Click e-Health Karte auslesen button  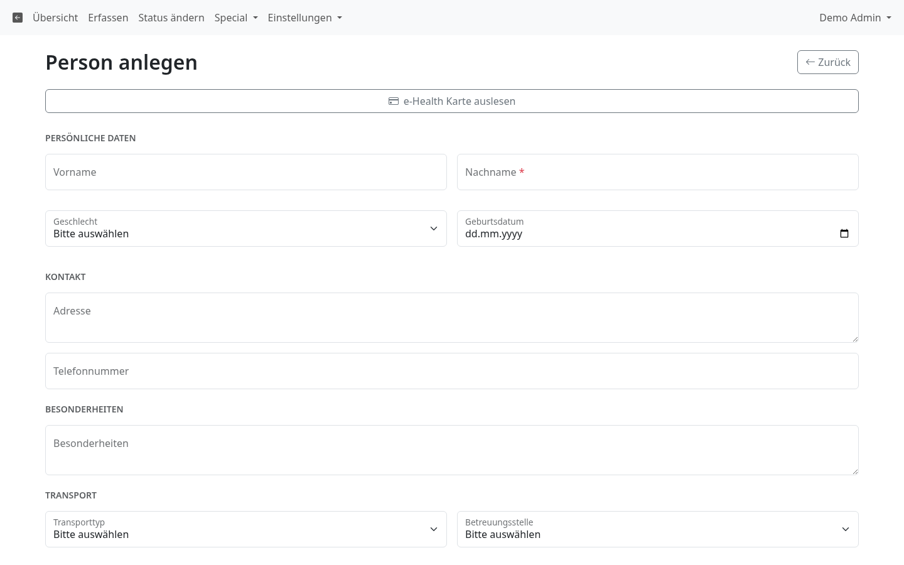coord(452,101)
